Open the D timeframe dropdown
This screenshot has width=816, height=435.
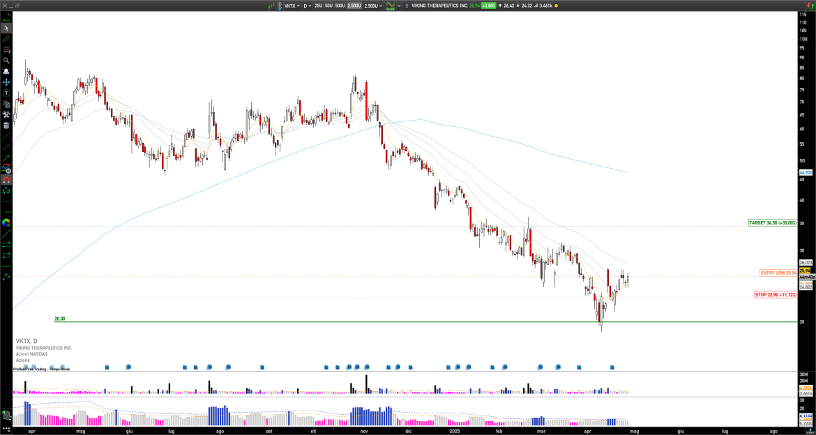point(307,6)
